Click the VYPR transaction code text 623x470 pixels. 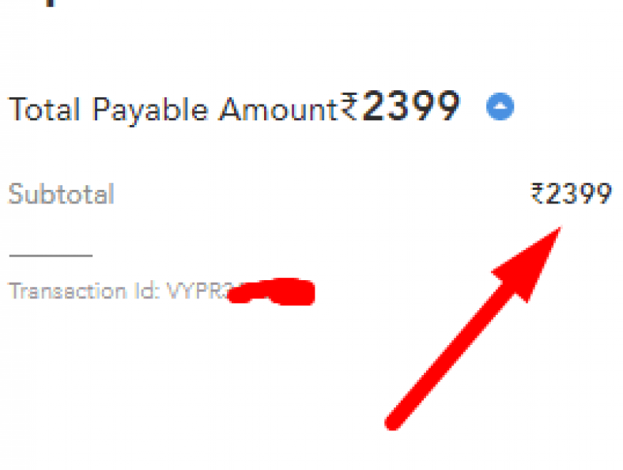click(x=201, y=291)
